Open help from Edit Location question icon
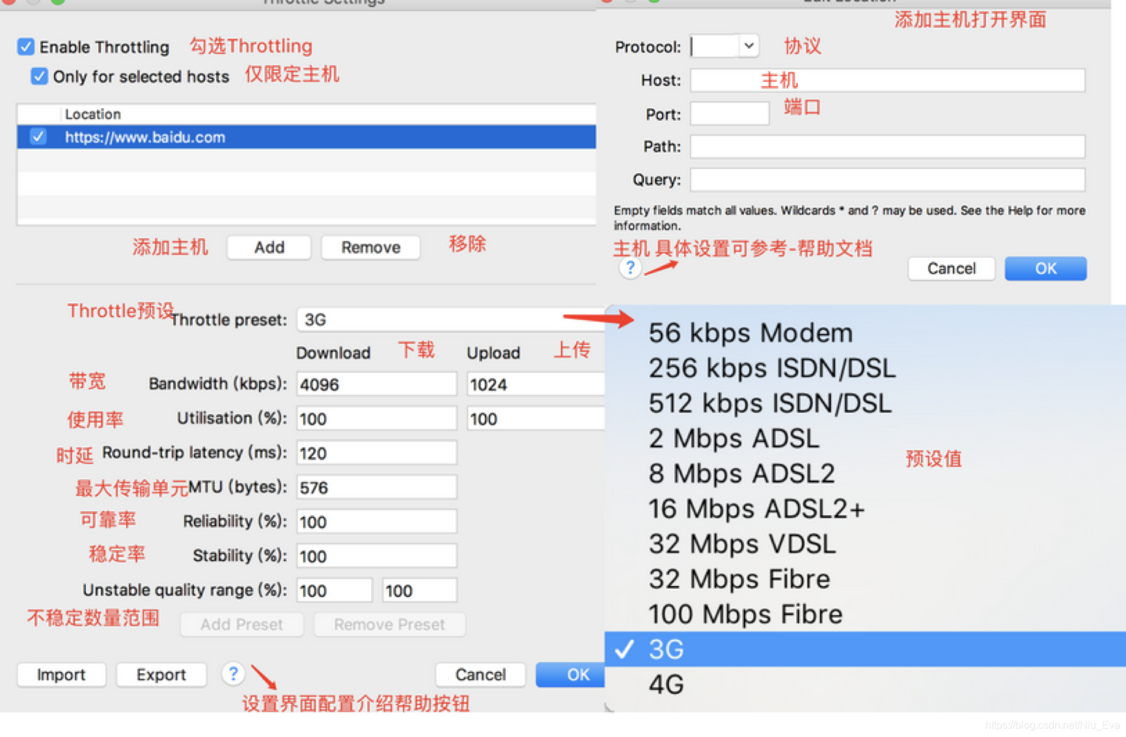 click(630, 268)
